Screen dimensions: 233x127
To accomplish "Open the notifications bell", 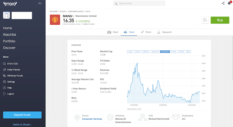I will (x=229, y=3).
